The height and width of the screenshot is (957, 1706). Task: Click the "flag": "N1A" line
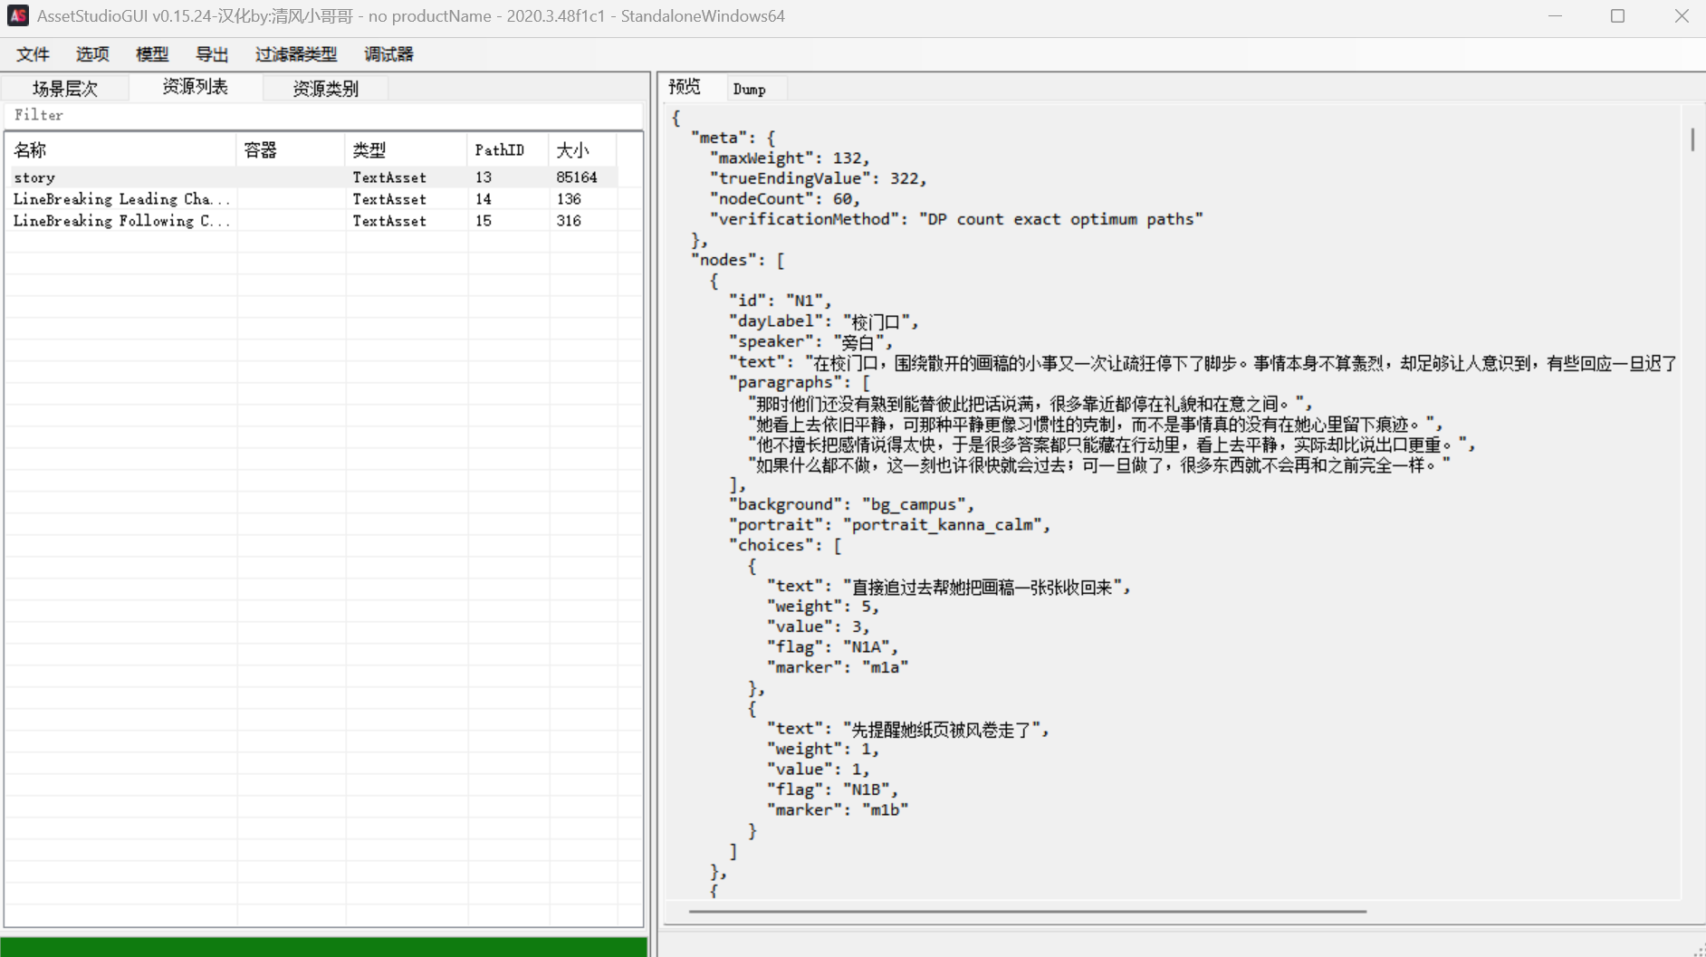point(832,647)
